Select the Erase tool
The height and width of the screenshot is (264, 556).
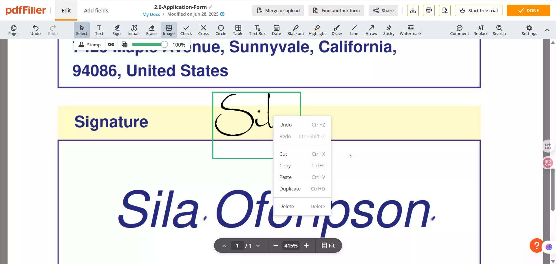151,30
